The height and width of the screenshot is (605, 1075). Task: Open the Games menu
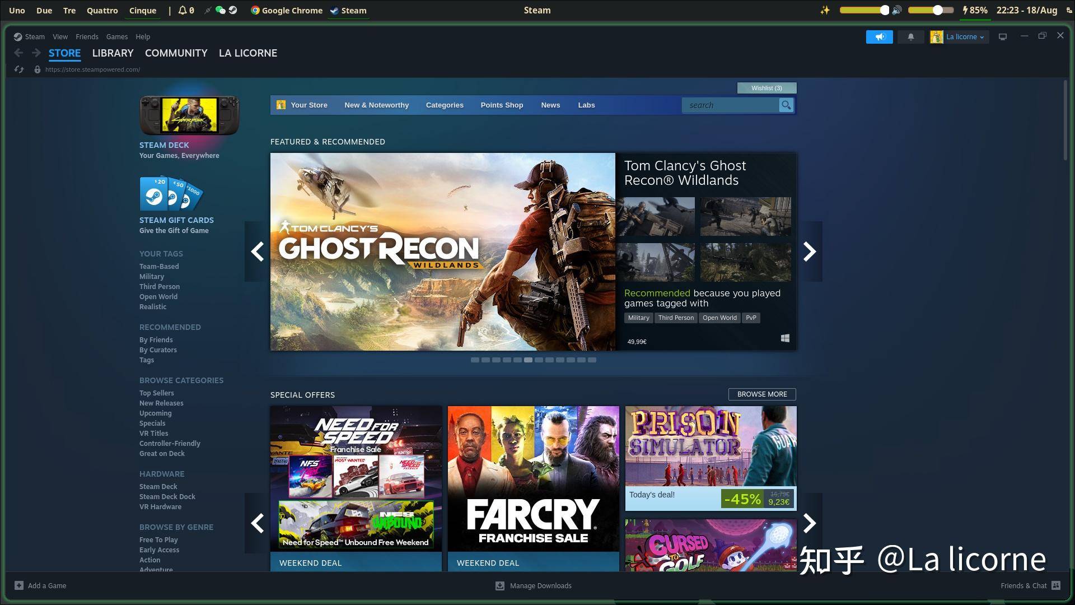[x=117, y=37]
